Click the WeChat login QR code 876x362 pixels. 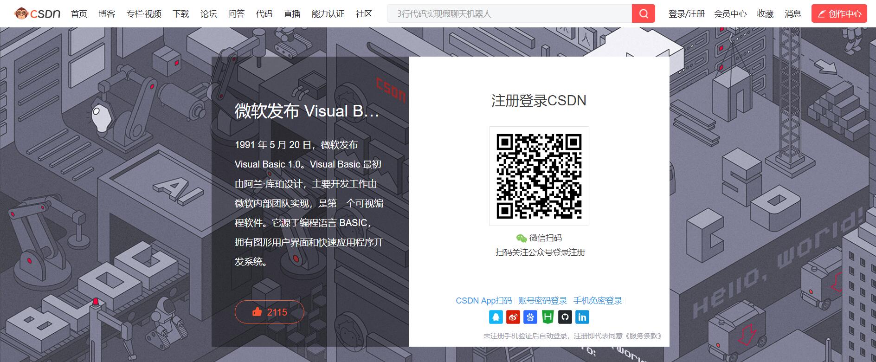(539, 176)
